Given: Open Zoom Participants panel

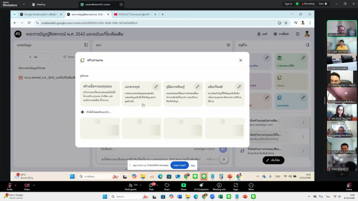Looking at the screenshot, I should (x=131, y=186).
